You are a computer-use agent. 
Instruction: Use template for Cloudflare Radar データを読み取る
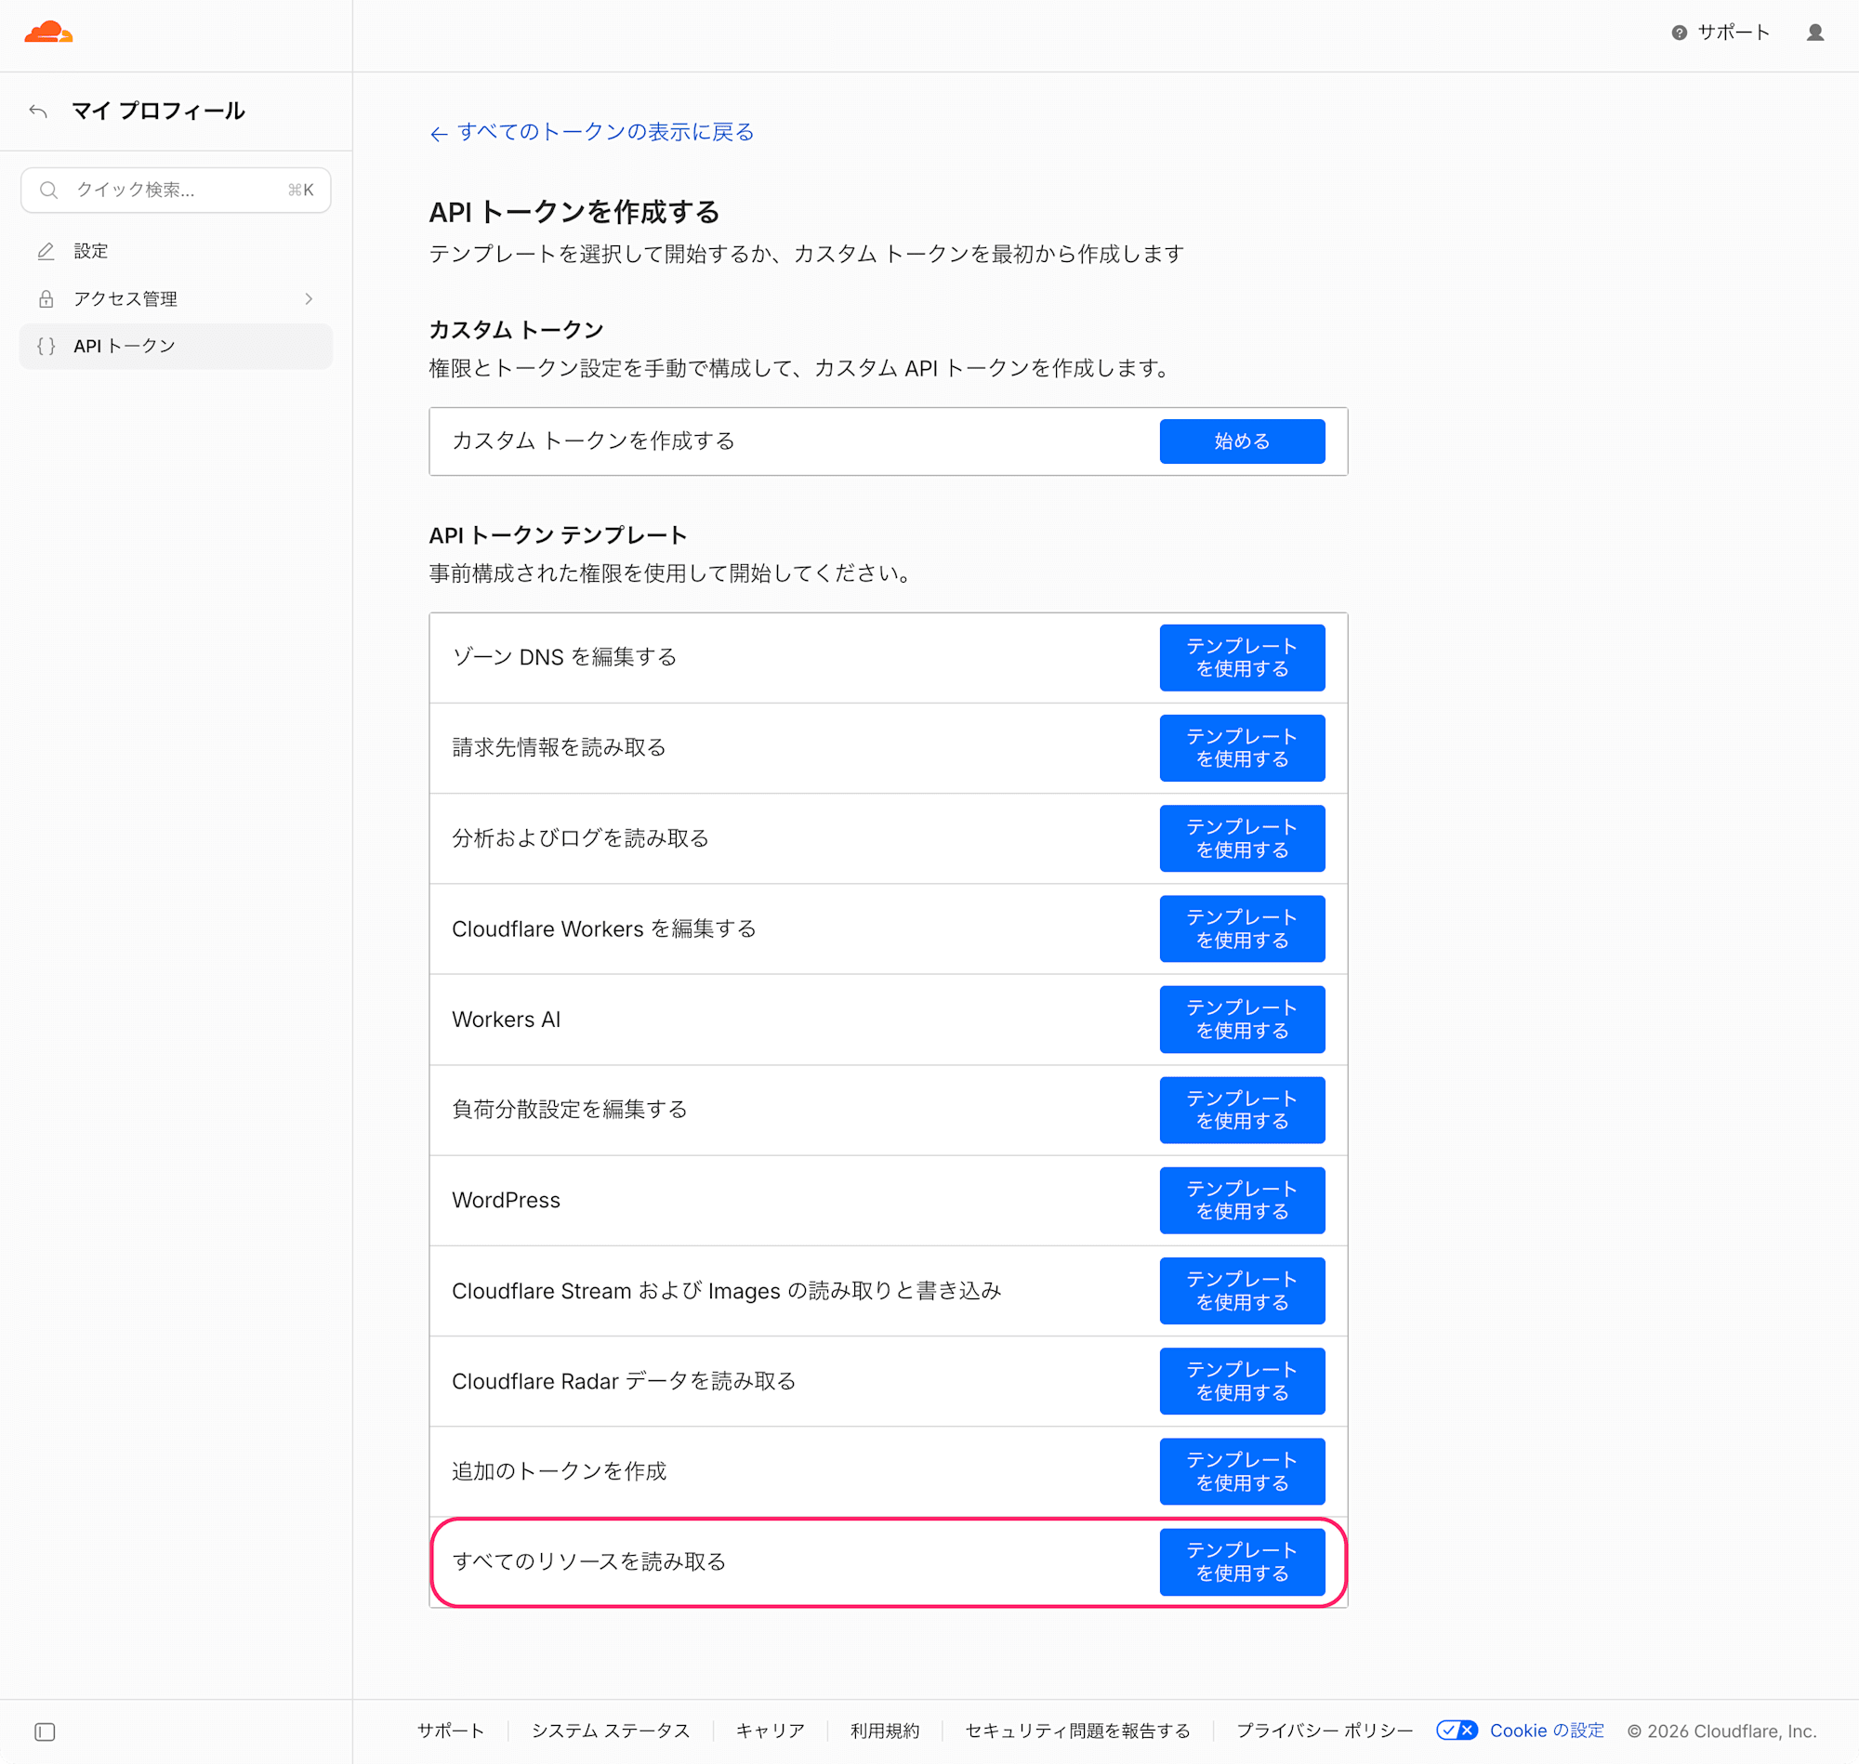pyautogui.click(x=1241, y=1380)
